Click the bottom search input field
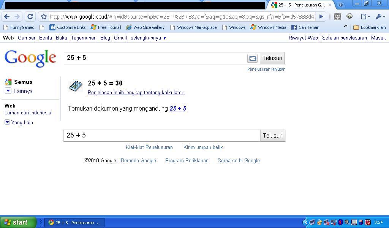The height and width of the screenshot is (228, 389). pos(162,135)
